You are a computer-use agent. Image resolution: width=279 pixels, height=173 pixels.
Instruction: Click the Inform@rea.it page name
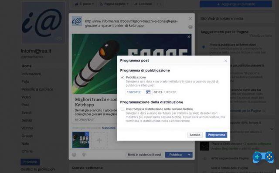tap(36, 51)
